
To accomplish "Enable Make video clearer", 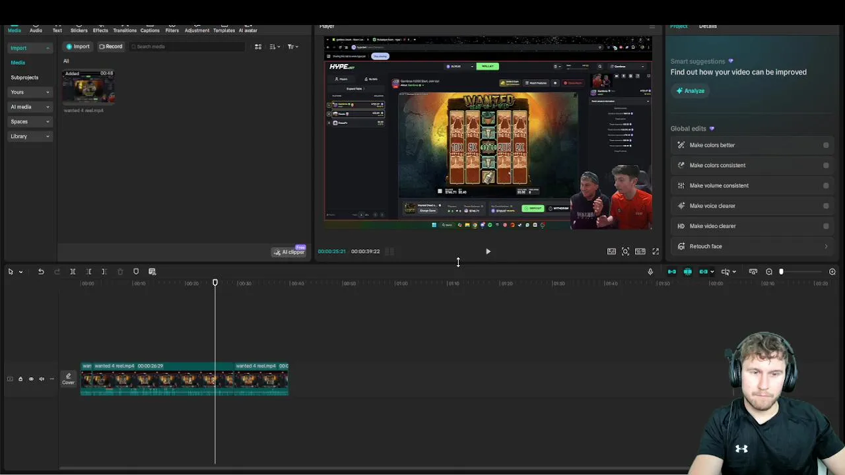I will pyautogui.click(x=826, y=226).
